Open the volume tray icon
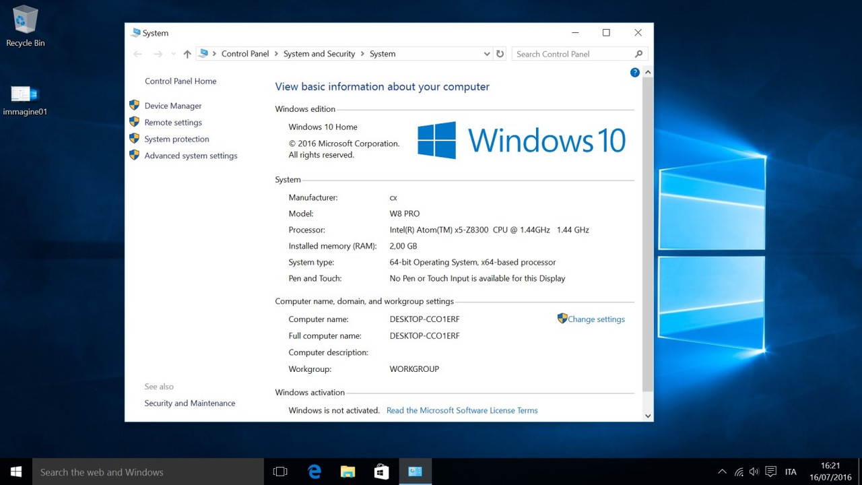The height and width of the screenshot is (485, 862). pos(754,472)
